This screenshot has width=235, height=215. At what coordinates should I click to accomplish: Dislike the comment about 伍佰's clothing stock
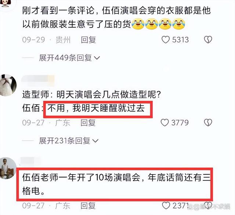click(x=208, y=40)
